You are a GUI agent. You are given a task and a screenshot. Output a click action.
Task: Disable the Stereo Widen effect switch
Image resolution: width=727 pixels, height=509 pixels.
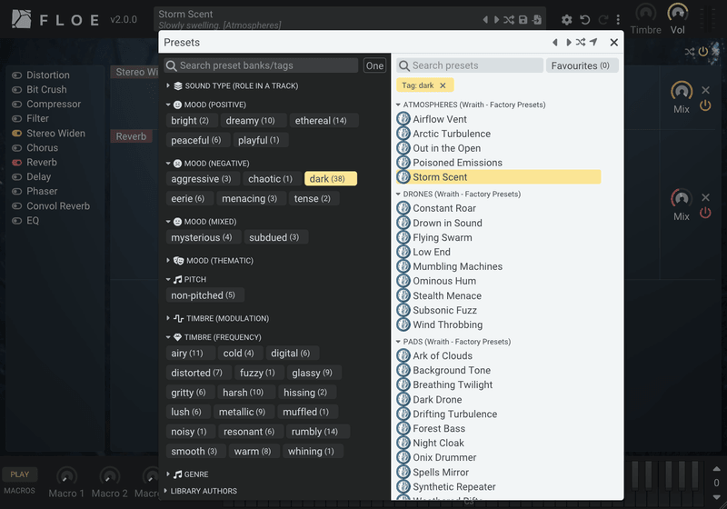pyautogui.click(x=16, y=134)
